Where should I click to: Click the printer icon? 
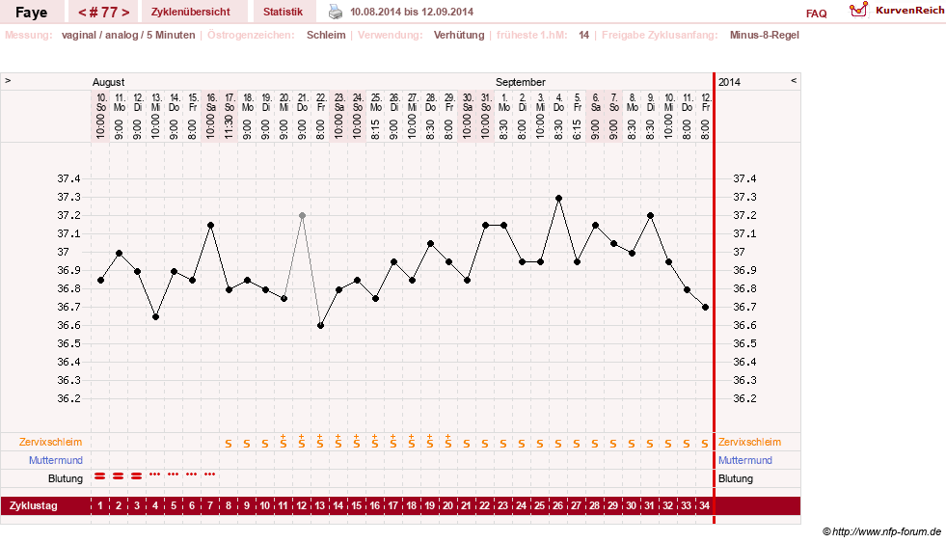(x=336, y=12)
